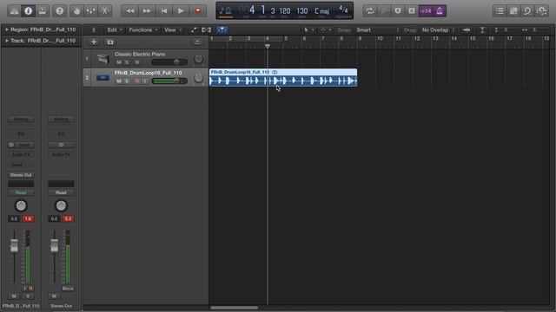Add a new track with plus button

pos(94,42)
